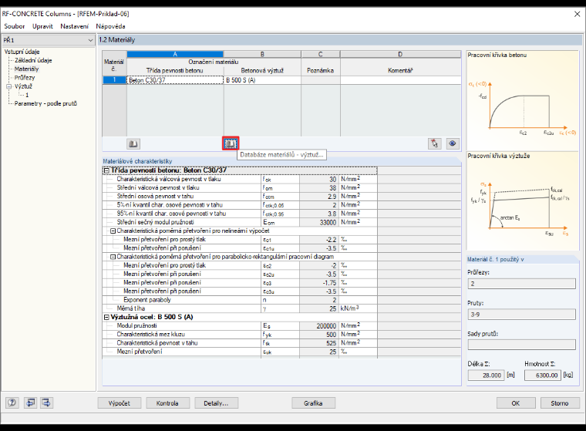Collapse the Výztuž tree node
The width and height of the screenshot is (586, 431).
[x=9, y=86]
